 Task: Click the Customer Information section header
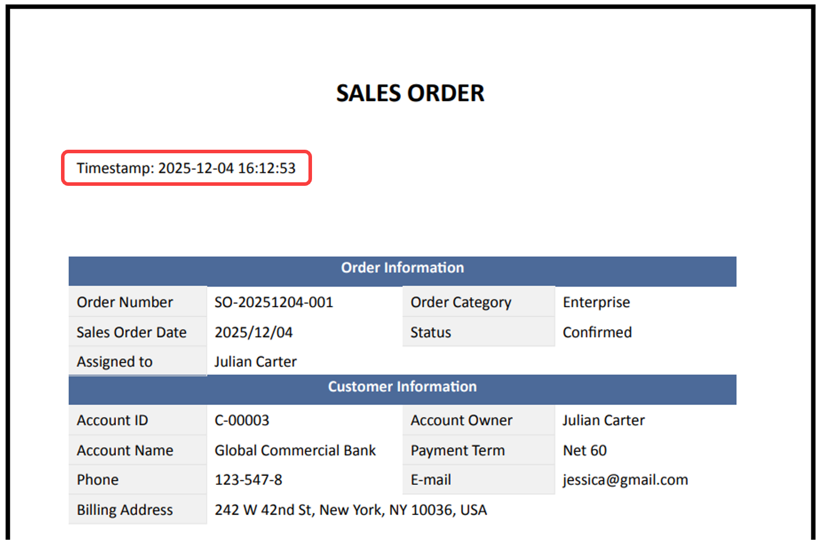(402, 387)
